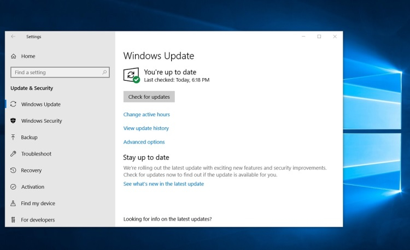410x250 pixels.
Task: Click the For developers tools icon
Action: pyautogui.click(x=13, y=220)
